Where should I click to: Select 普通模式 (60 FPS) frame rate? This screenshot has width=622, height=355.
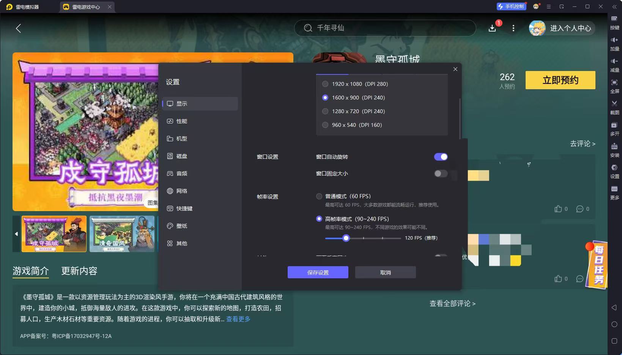[x=319, y=196]
